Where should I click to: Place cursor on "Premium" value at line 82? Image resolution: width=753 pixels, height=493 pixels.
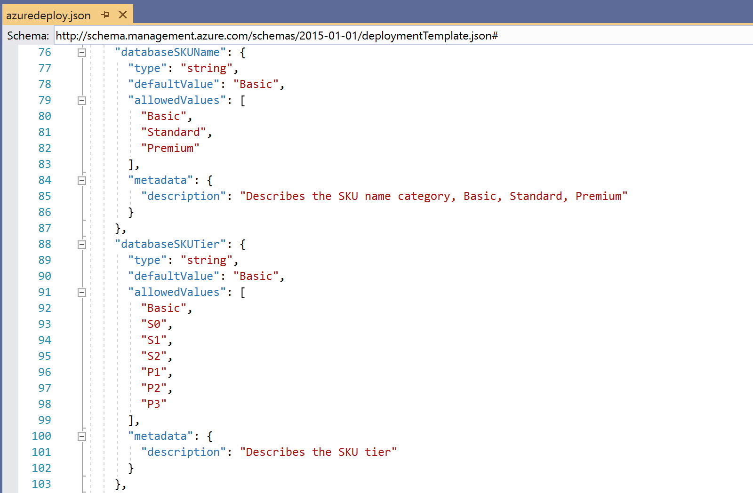[x=170, y=148]
